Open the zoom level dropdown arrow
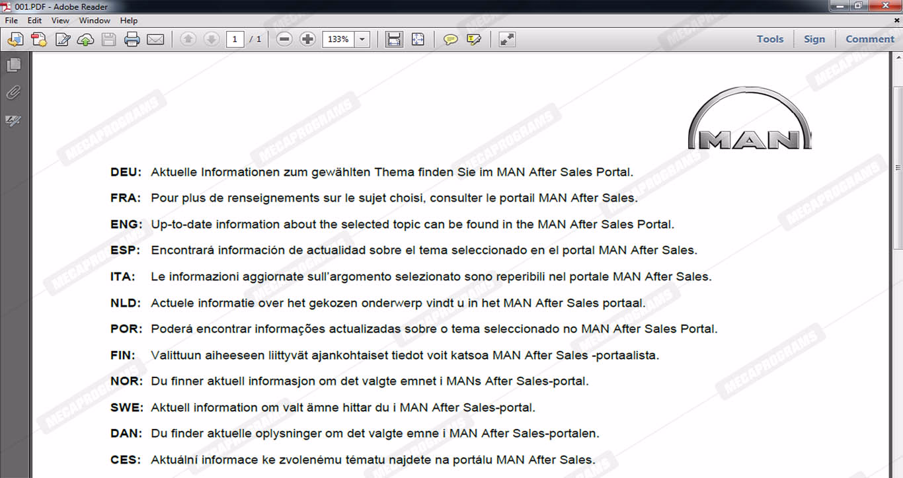Image resolution: width=903 pixels, height=478 pixels. pos(362,40)
